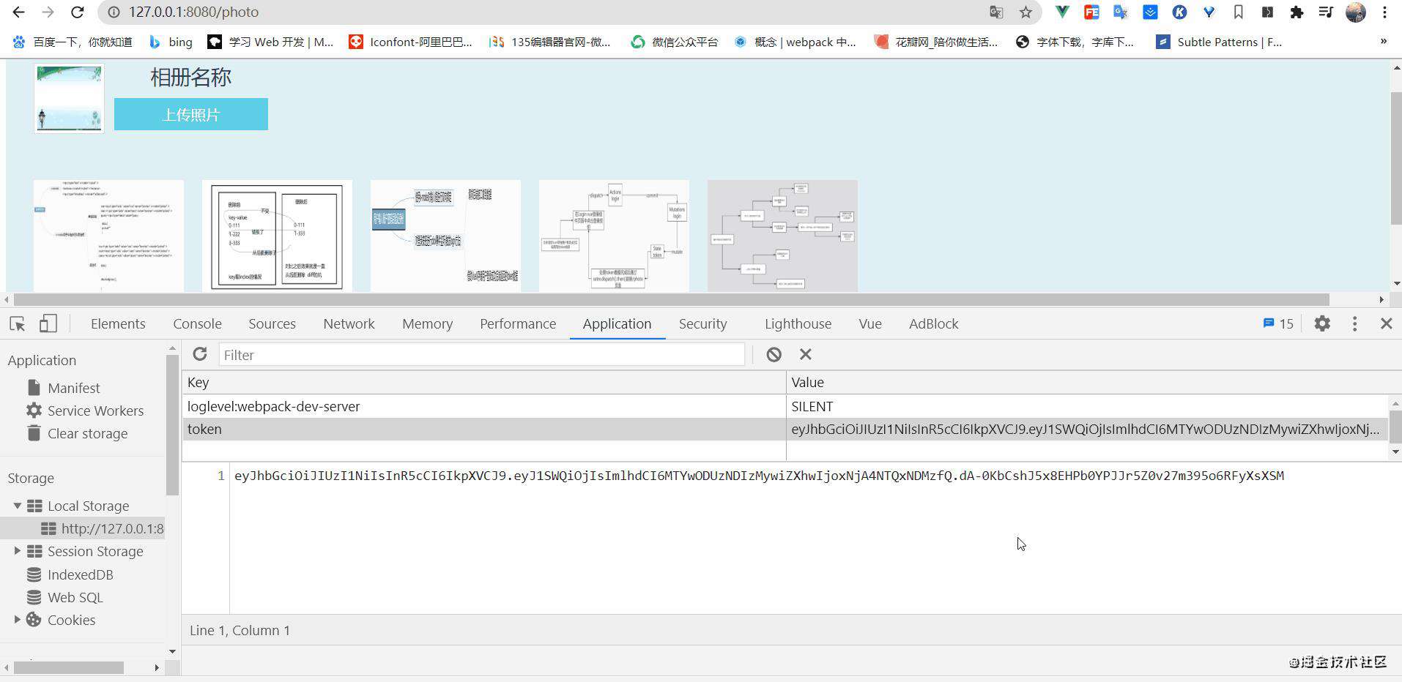Click the SILENT value cell
The height and width of the screenshot is (682, 1402).
pyautogui.click(x=1087, y=406)
